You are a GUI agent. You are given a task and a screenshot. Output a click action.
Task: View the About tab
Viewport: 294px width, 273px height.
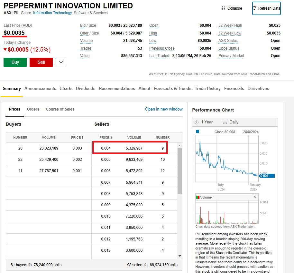point(144,89)
